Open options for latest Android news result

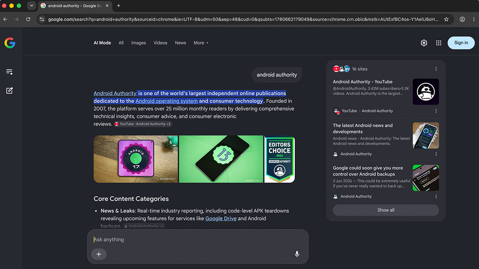[436, 154]
